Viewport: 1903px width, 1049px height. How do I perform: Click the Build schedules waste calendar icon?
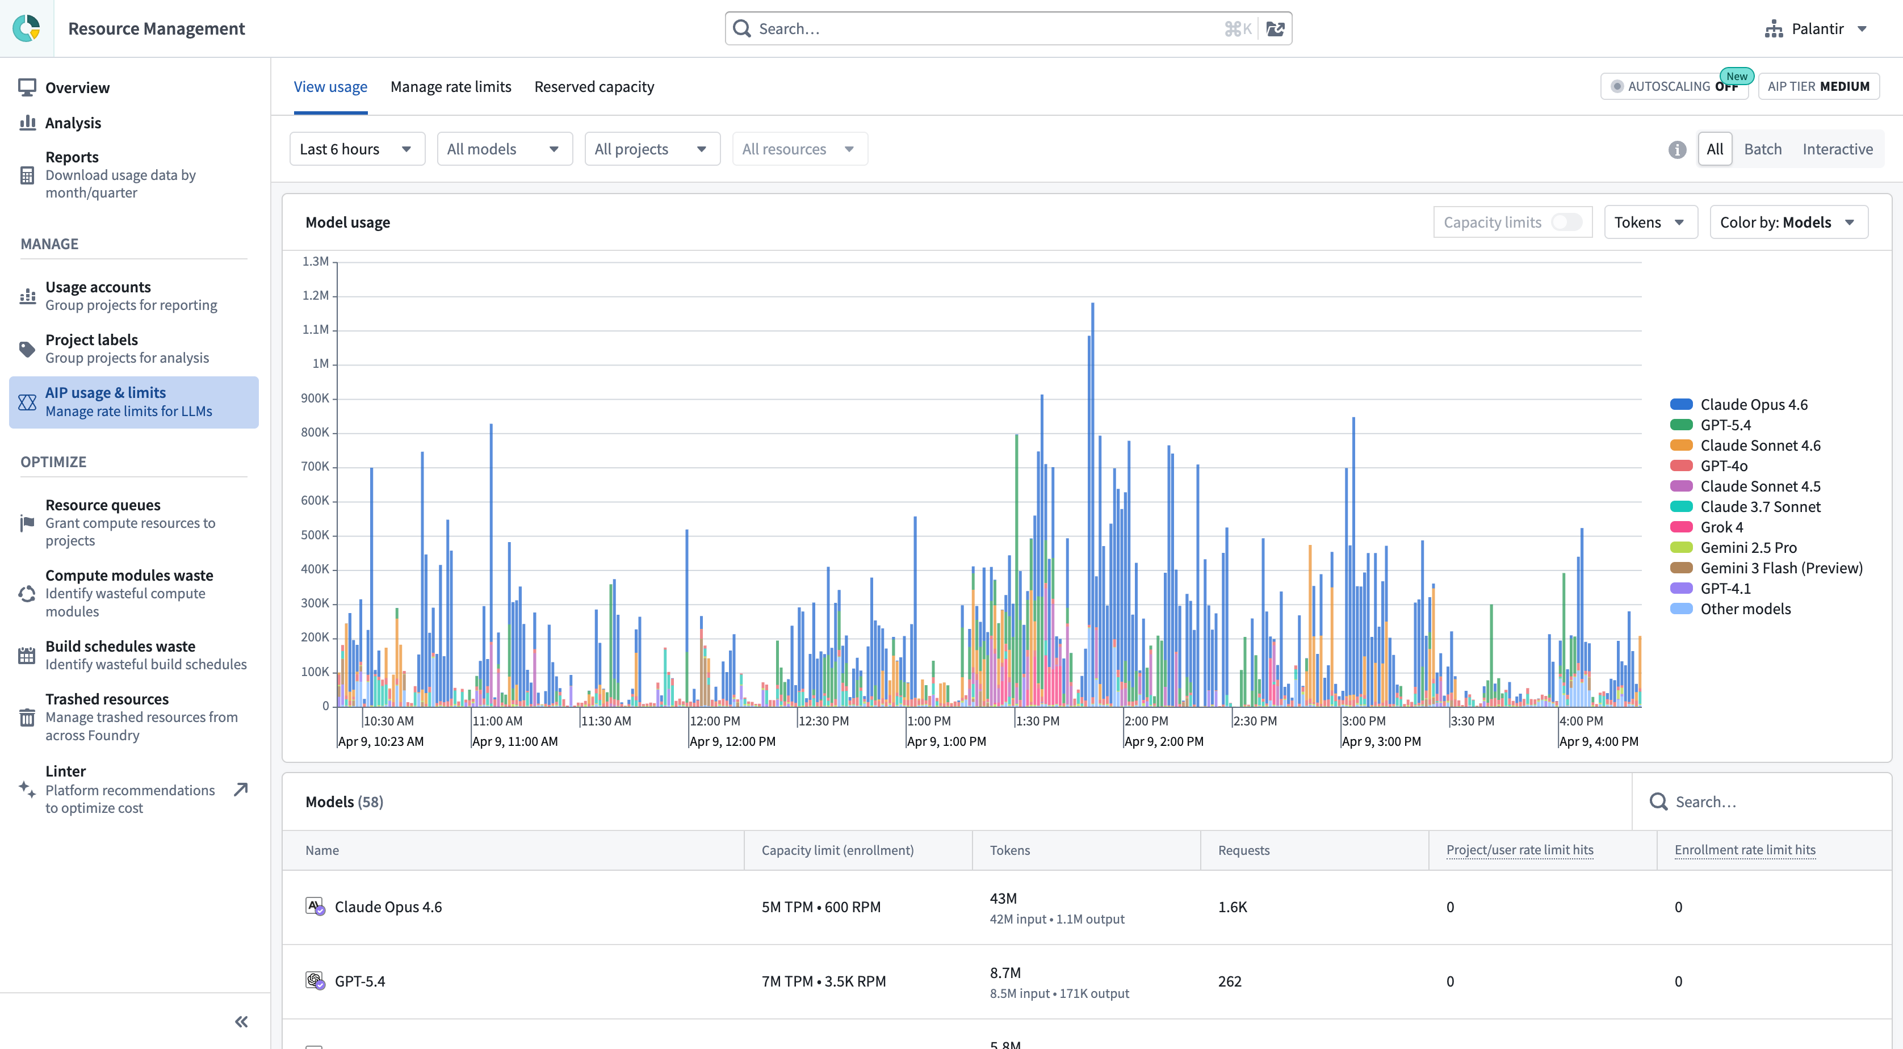27,655
